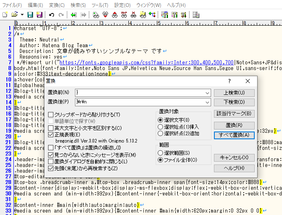Uncheck 見つからないときにメッセージを表示(M)
Image resolution: width=282 pixels, height=215 pixels.
[x=51, y=155]
